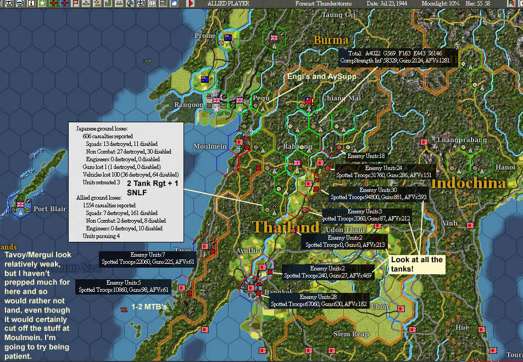
Task: Click the Siem Reap city label
Action: [351, 334]
